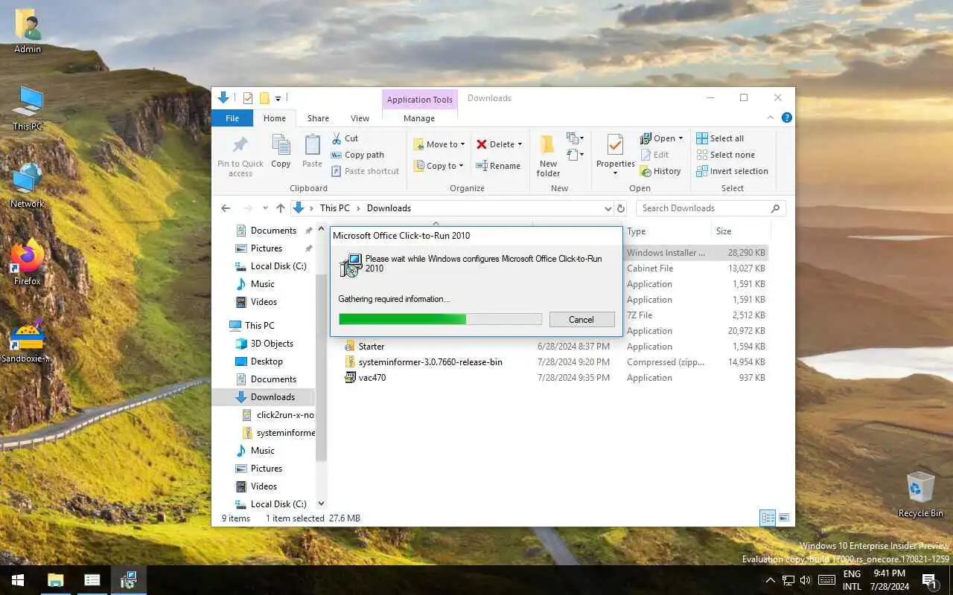Click Select none in the ribbon
This screenshot has width=953, height=595.
tap(726, 155)
